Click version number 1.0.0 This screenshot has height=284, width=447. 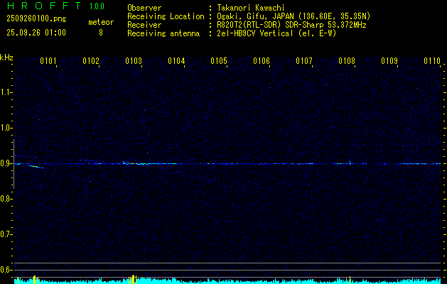point(97,6)
